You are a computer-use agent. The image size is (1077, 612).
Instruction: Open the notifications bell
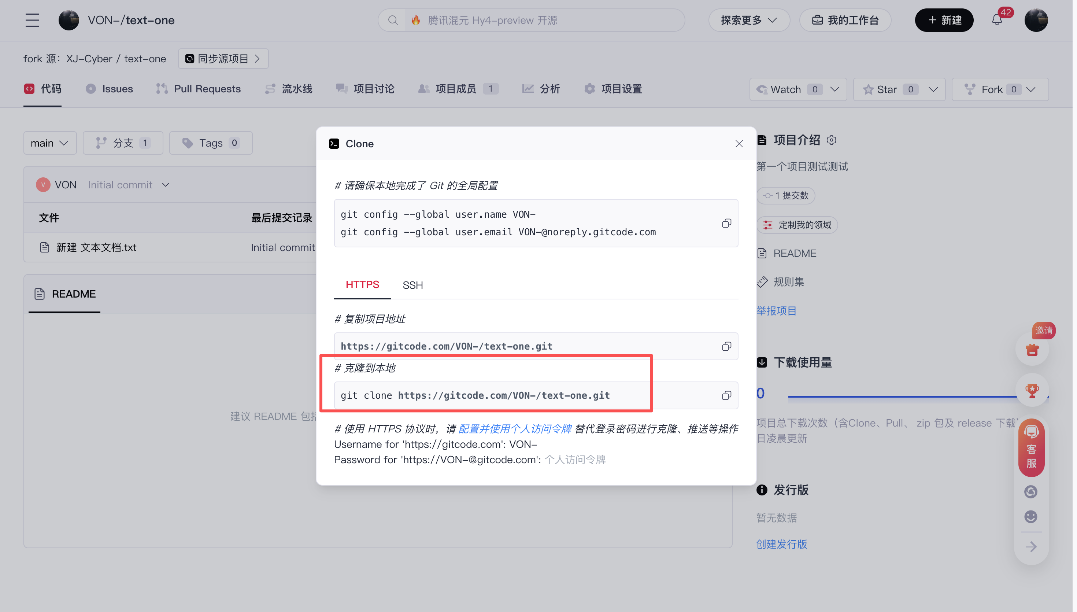pos(997,20)
